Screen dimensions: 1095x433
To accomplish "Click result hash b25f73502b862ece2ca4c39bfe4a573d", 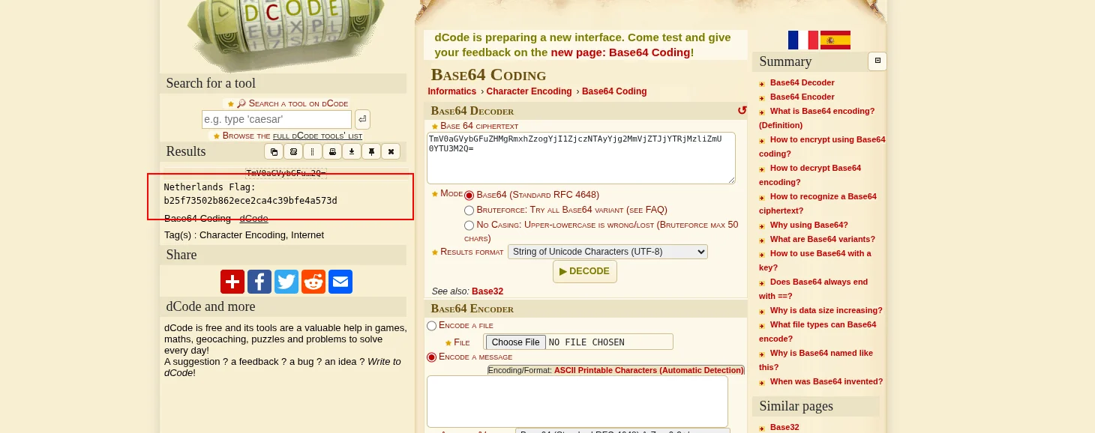I will coord(250,201).
